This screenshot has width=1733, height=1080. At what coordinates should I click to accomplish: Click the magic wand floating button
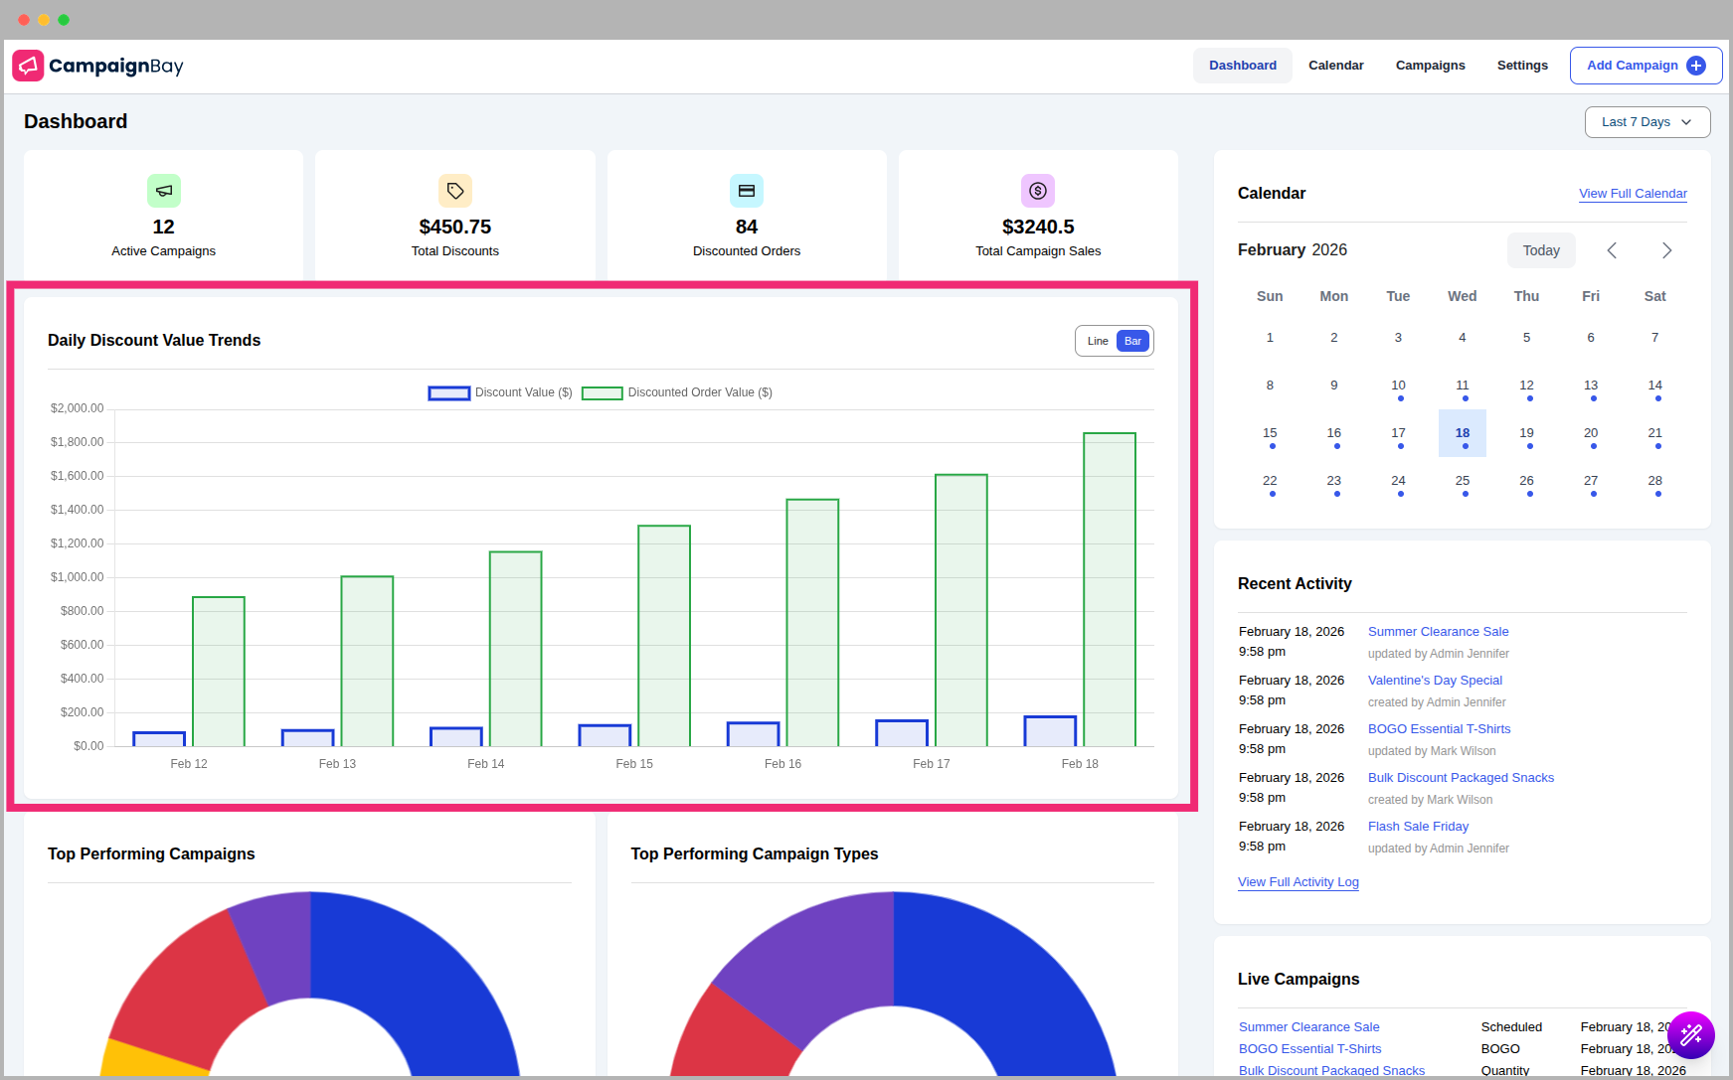(1690, 1035)
